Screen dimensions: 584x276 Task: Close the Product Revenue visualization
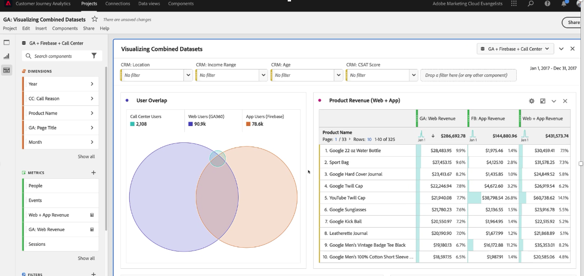click(565, 101)
